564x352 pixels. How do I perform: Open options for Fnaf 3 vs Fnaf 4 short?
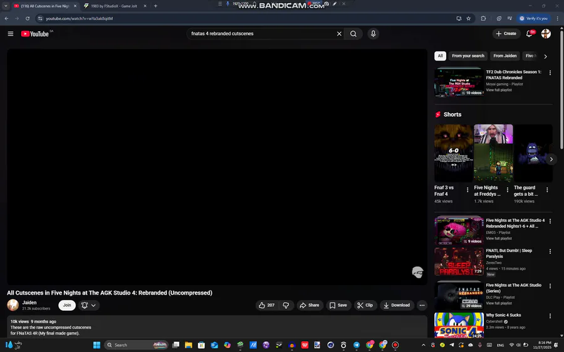467,190
